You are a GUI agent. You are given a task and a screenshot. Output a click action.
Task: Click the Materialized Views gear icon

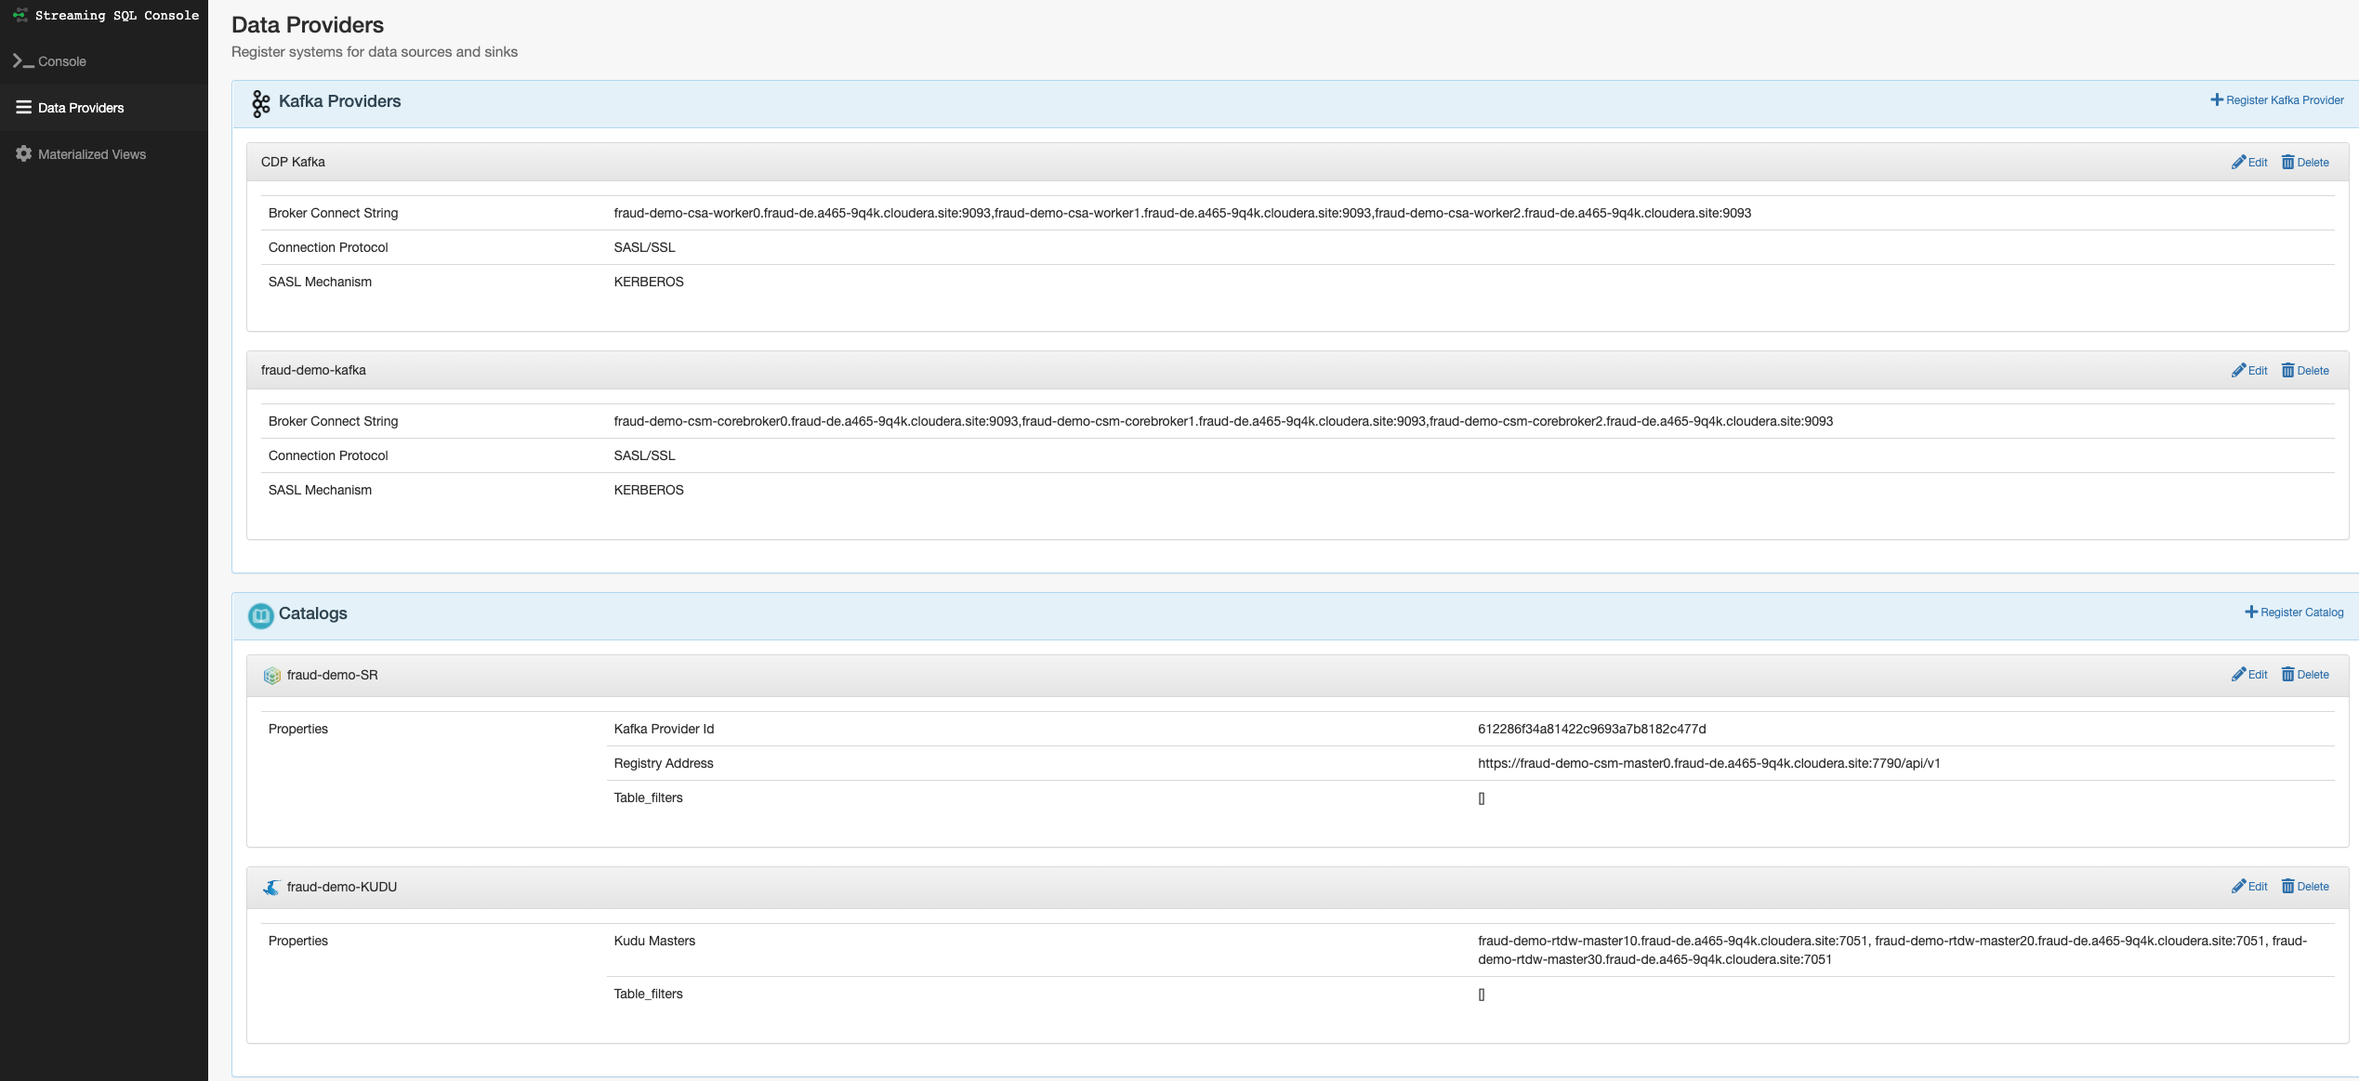tap(24, 154)
